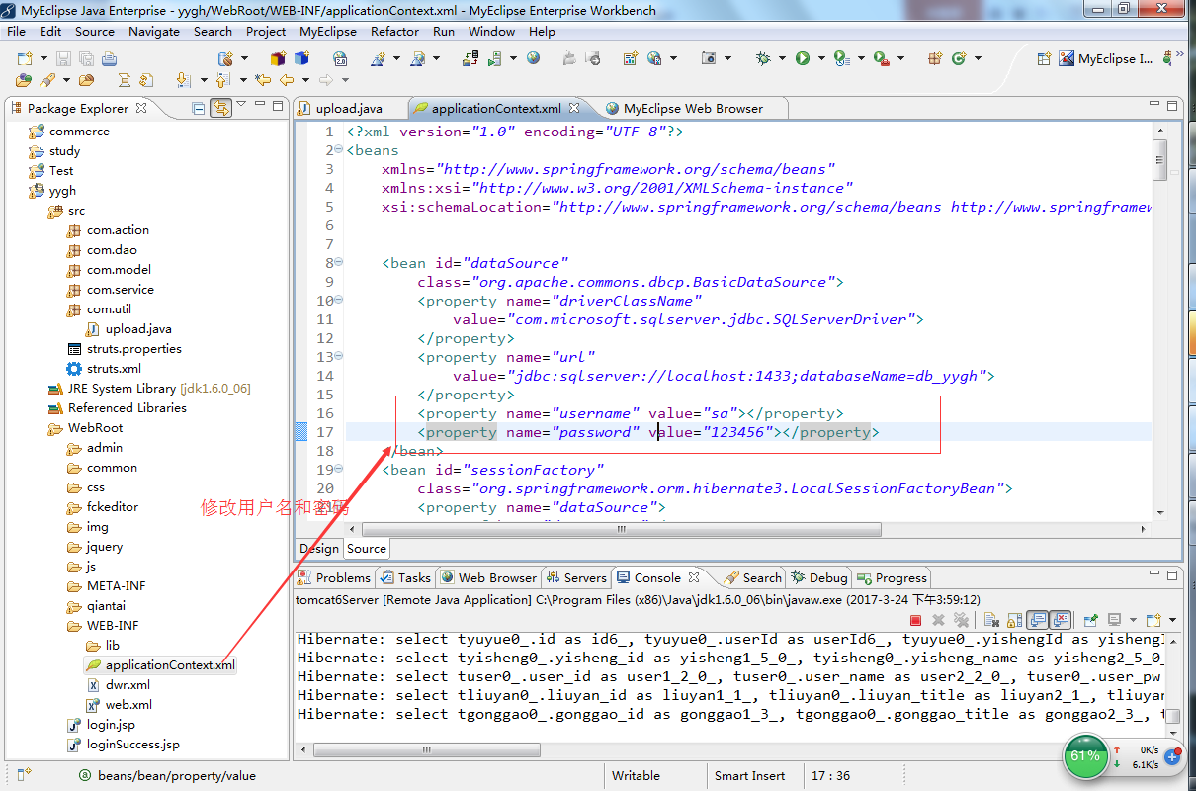Click the red Terminate button in Console
Viewport: 1196px width, 791px height.
(x=916, y=620)
